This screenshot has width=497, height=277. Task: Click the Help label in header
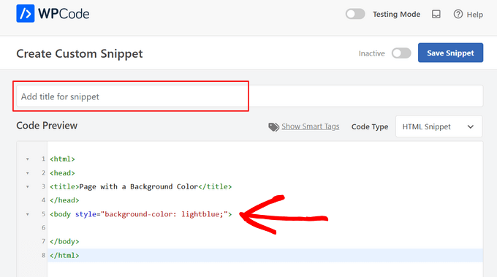[x=475, y=15]
